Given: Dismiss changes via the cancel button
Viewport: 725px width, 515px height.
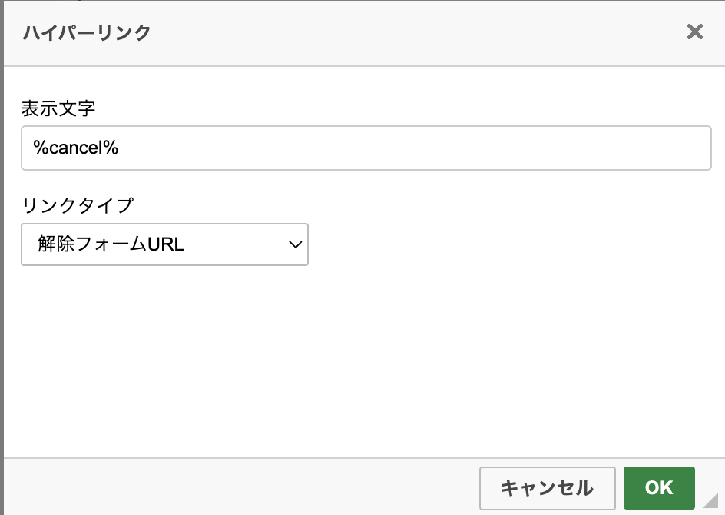Looking at the screenshot, I should coord(547,488).
